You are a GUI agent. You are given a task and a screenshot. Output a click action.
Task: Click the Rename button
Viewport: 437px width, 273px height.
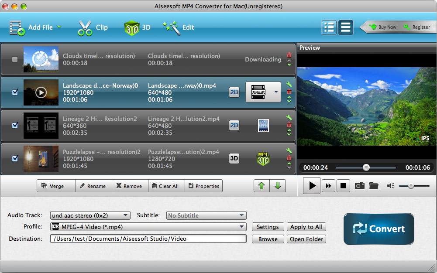pos(93,186)
